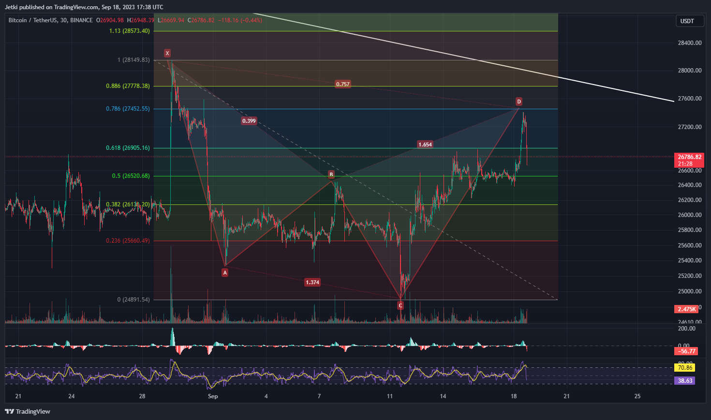Screen dimensions: 711x420
Task: Open the TradingView logo link
Action: (x=28, y=411)
